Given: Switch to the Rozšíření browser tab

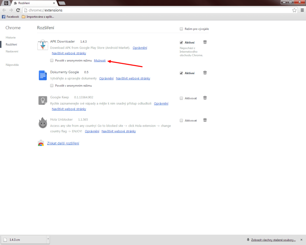Looking at the screenshot, I should pos(34,3).
